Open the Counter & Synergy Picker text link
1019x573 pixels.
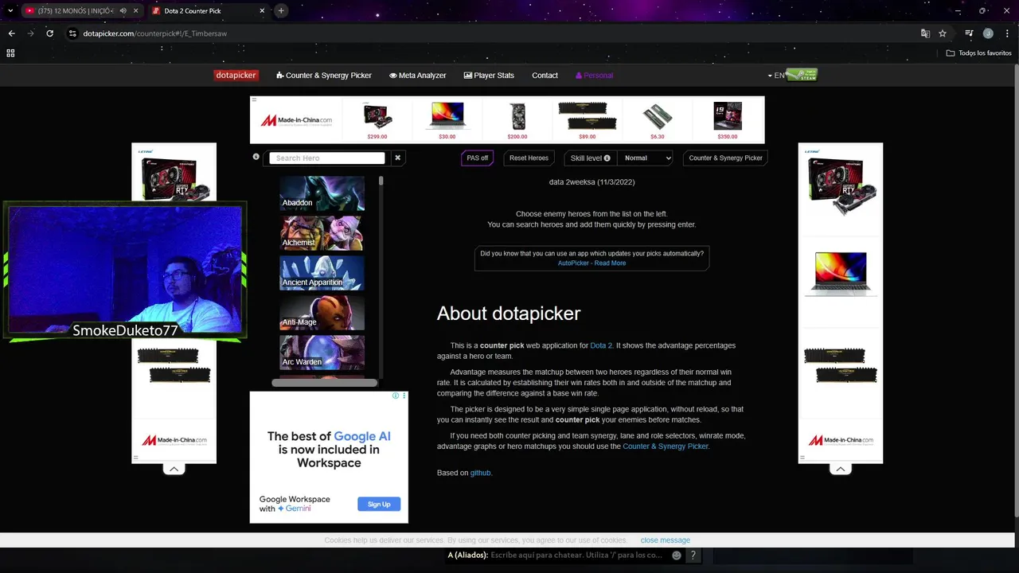tap(666, 446)
